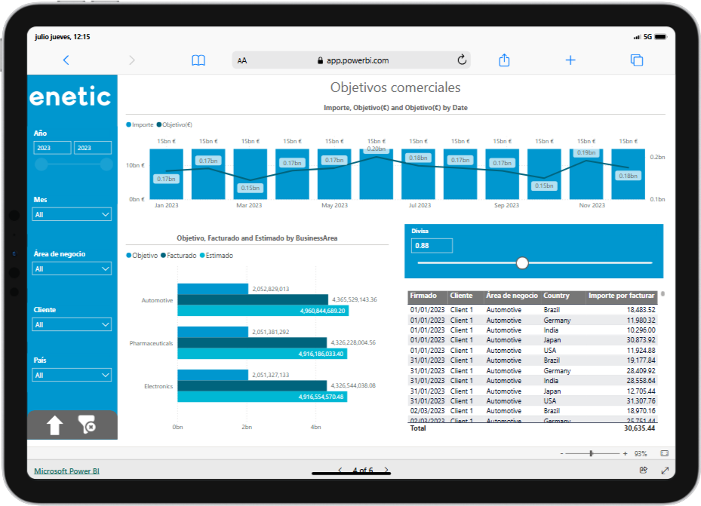Click Automotive Estimado bar 4,960,844,689.20
Image resolution: width=701 pixels, height=506 pixels.
pyautogui.click(x=263, y=311)
